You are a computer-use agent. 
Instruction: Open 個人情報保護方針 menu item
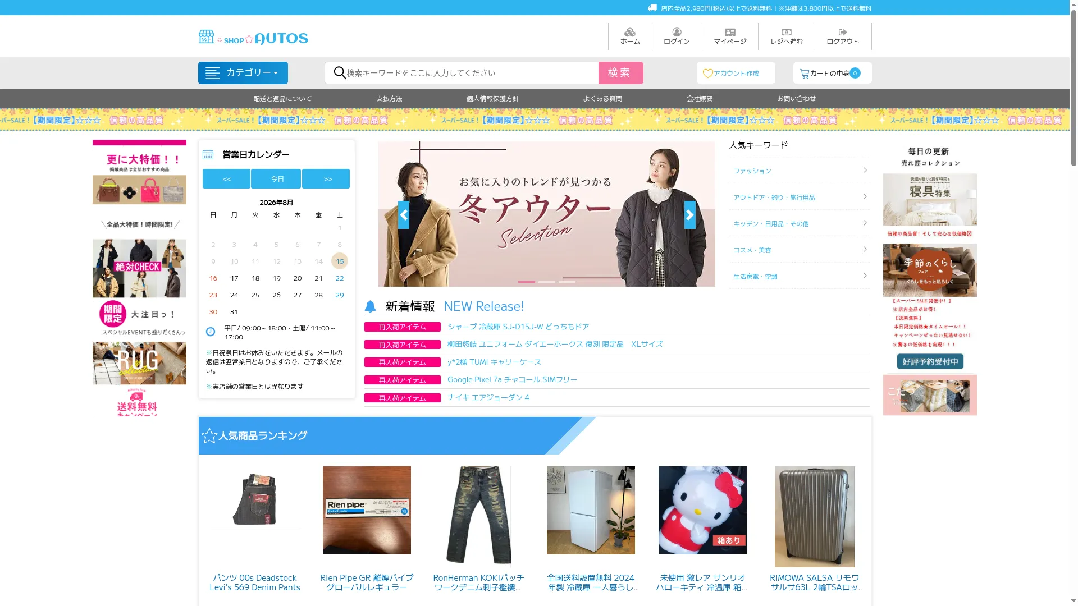(x=492, y=99)
